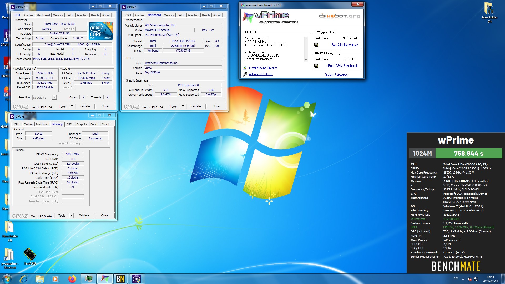Open SPD tab in Mainboard window
The width and height of the screenshot is (505, 284).
click(181, 15)
